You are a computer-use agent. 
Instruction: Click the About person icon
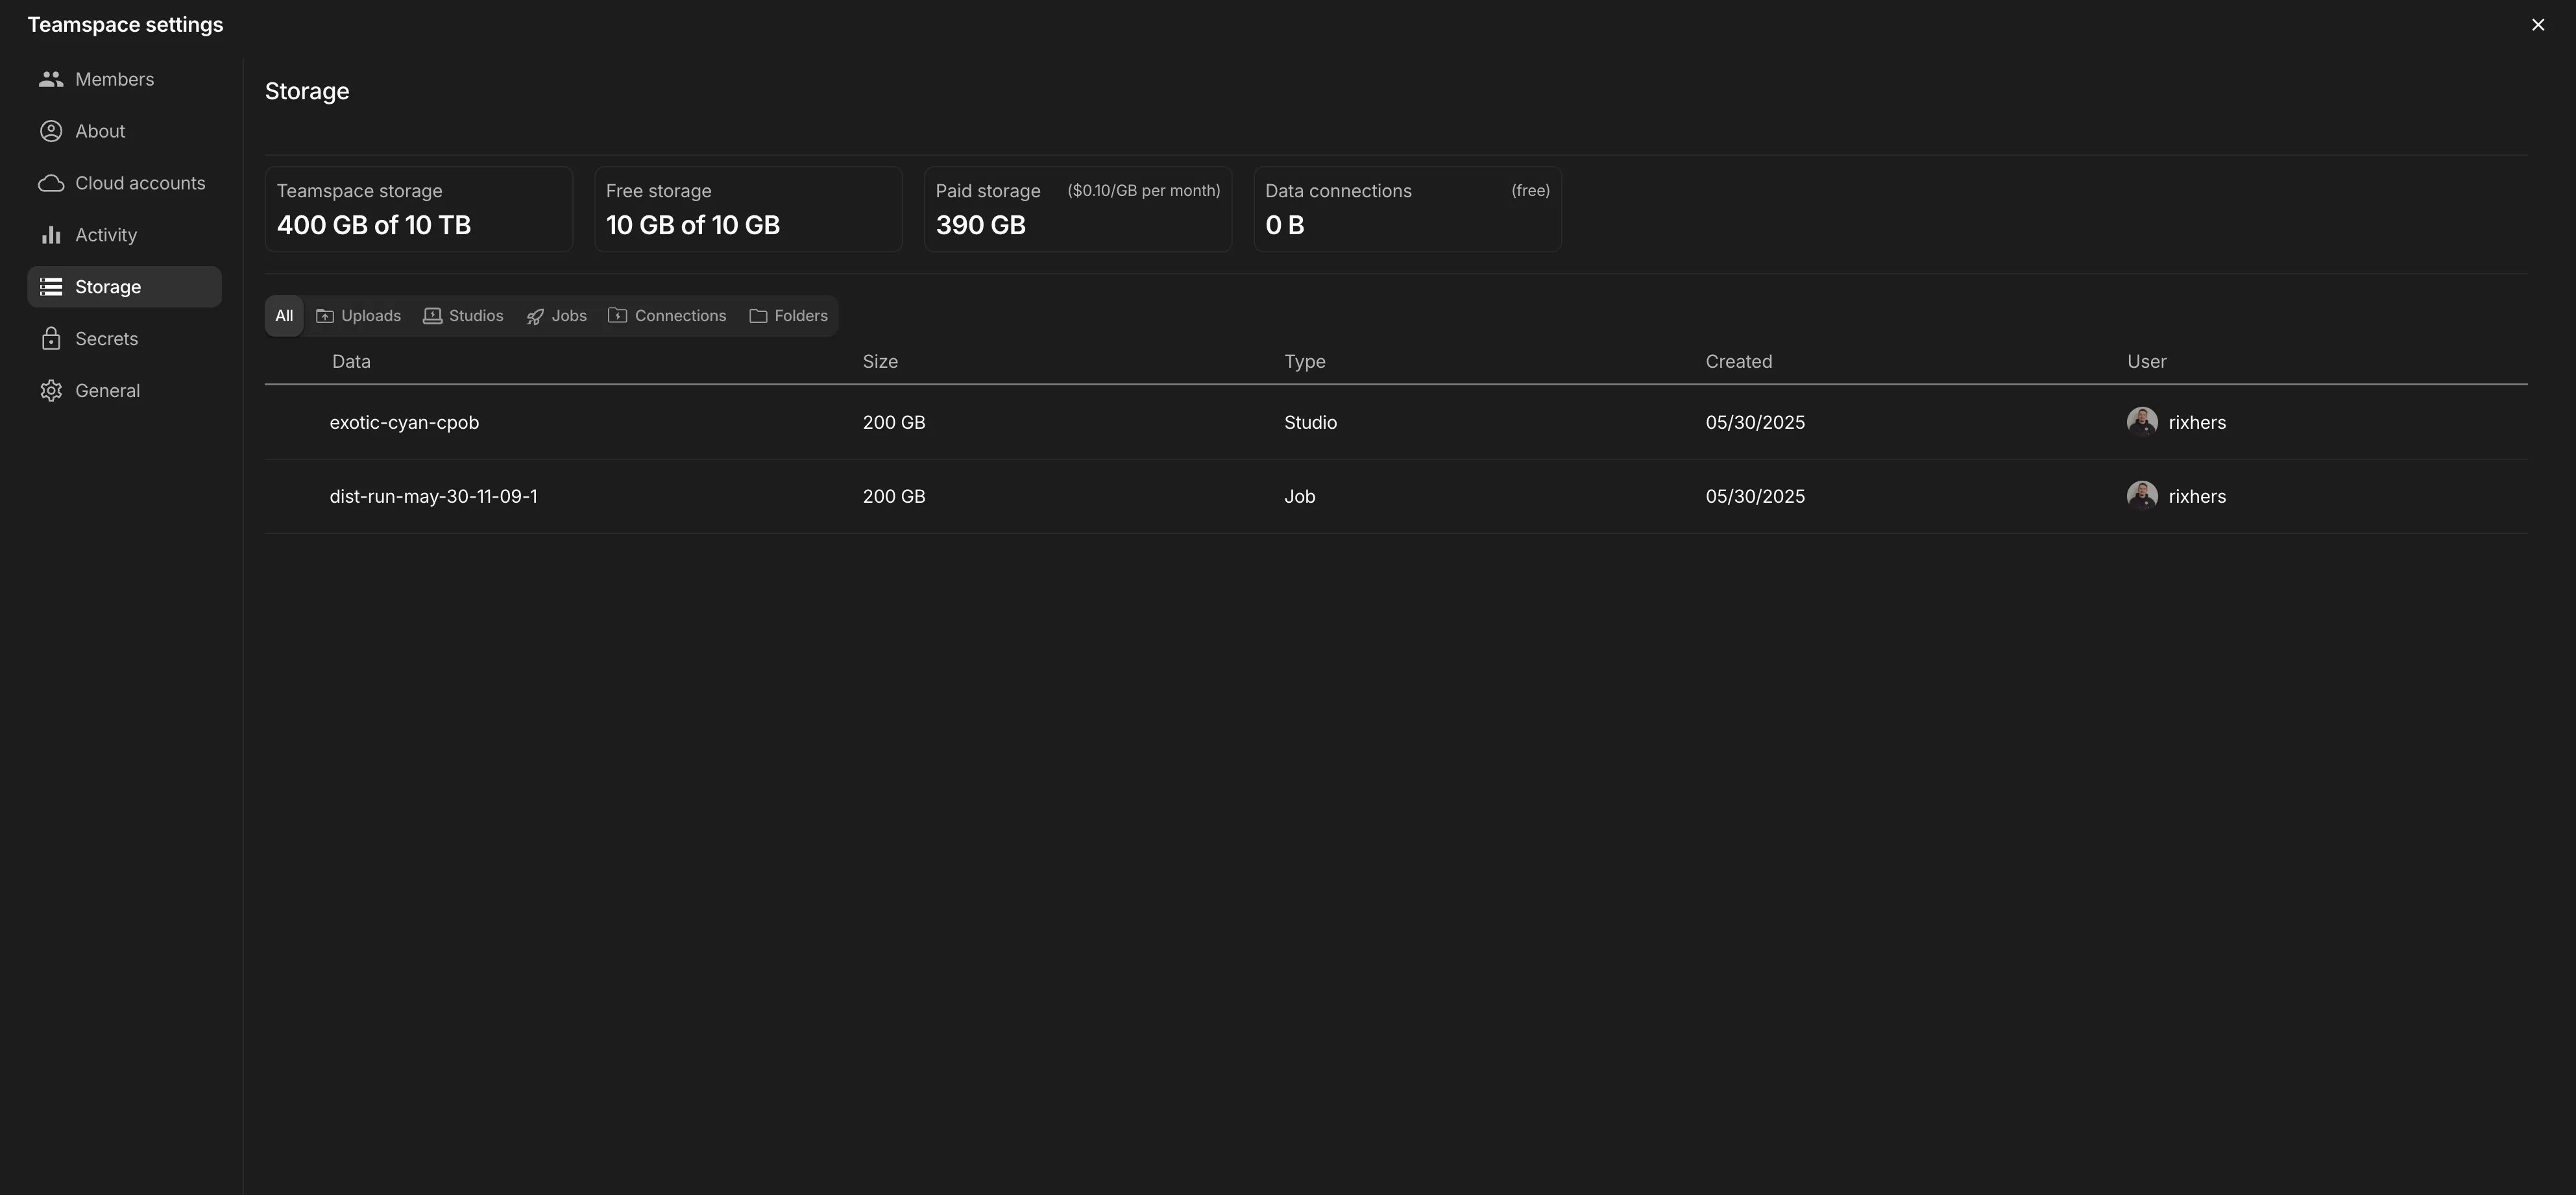click(51, 131)
